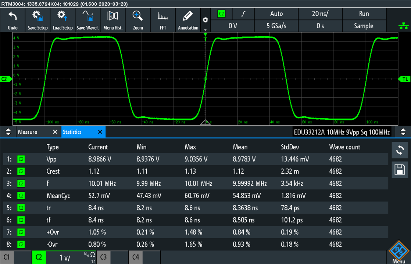Viewport: 411px width, 264px height.
Task: Click the C2 badge in the tf row
Action: point(21,220)
